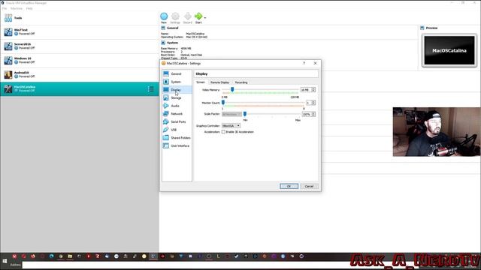This screenshot has width=481, height=270.
Task: Enable 3D Acceleration checkbox
Action: (223, 132)
